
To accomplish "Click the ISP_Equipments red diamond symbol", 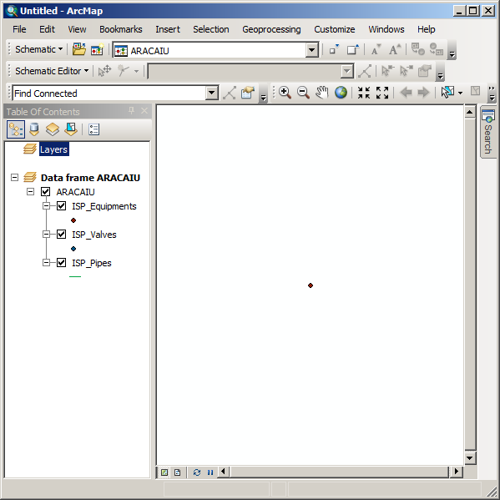I will [x=73, y=220].
